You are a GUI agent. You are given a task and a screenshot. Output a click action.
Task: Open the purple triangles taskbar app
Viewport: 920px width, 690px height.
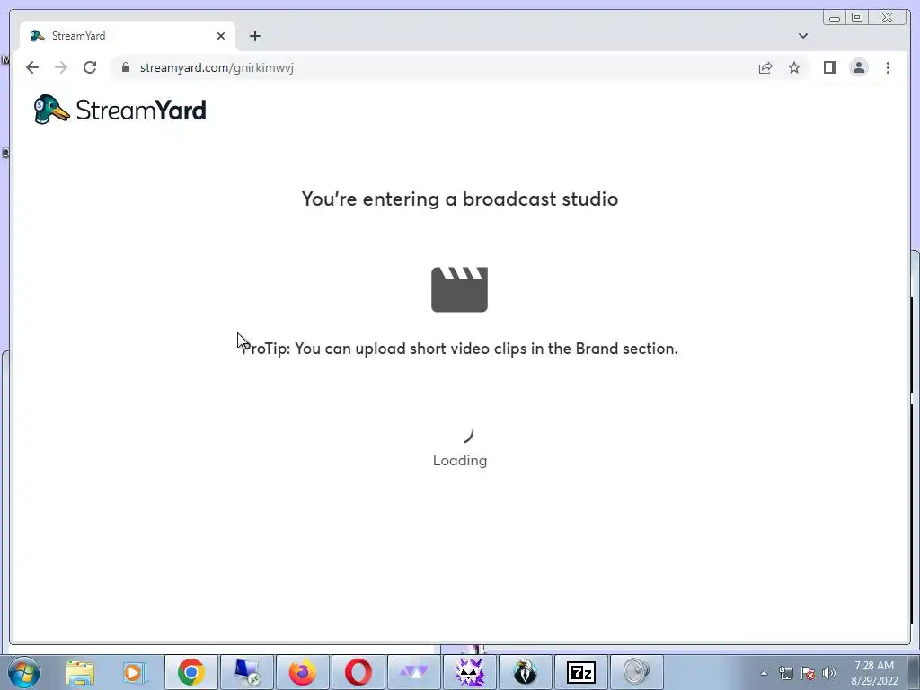[413, 672]
